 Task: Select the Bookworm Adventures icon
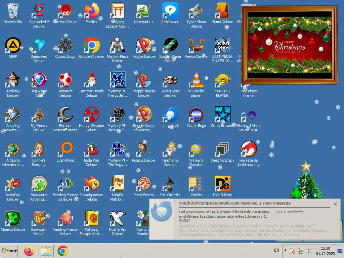coord(39,184)
